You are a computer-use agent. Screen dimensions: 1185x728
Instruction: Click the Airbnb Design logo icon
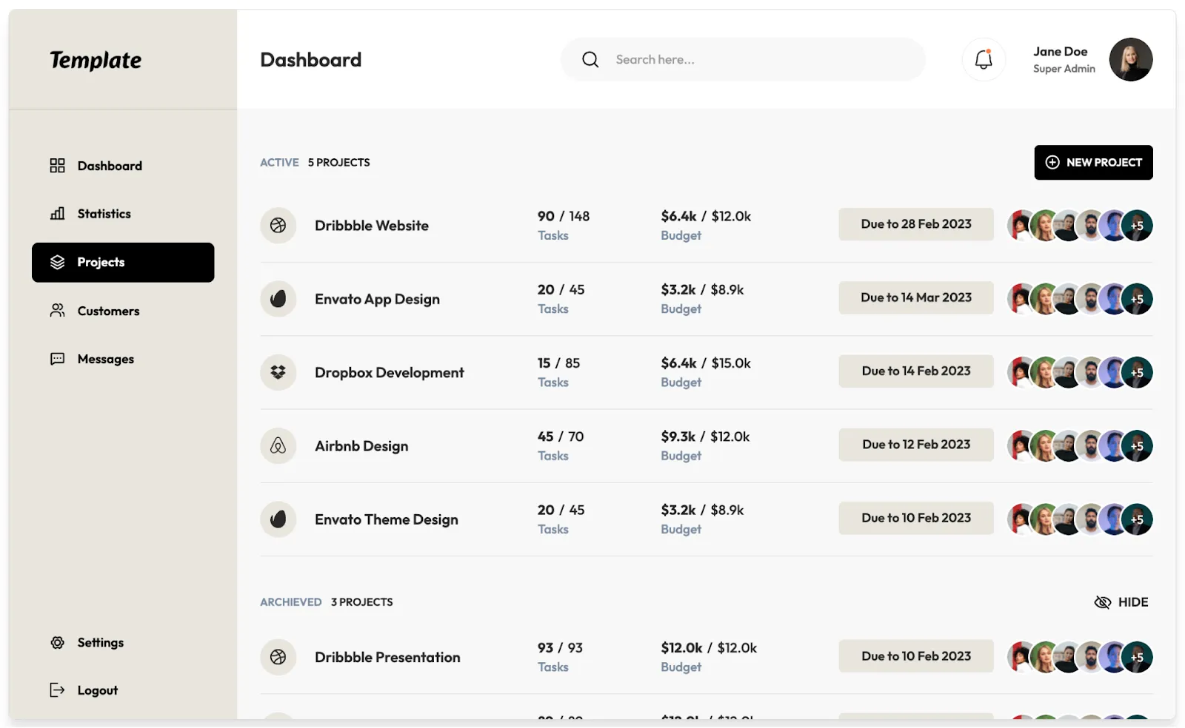click(278, 445)
